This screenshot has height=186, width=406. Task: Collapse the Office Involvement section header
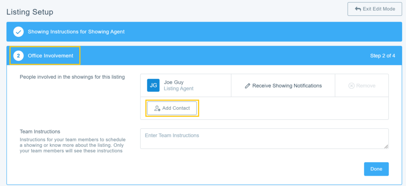pos(50,56)
